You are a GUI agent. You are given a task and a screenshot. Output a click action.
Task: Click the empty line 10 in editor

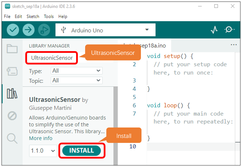coord(191,147)
